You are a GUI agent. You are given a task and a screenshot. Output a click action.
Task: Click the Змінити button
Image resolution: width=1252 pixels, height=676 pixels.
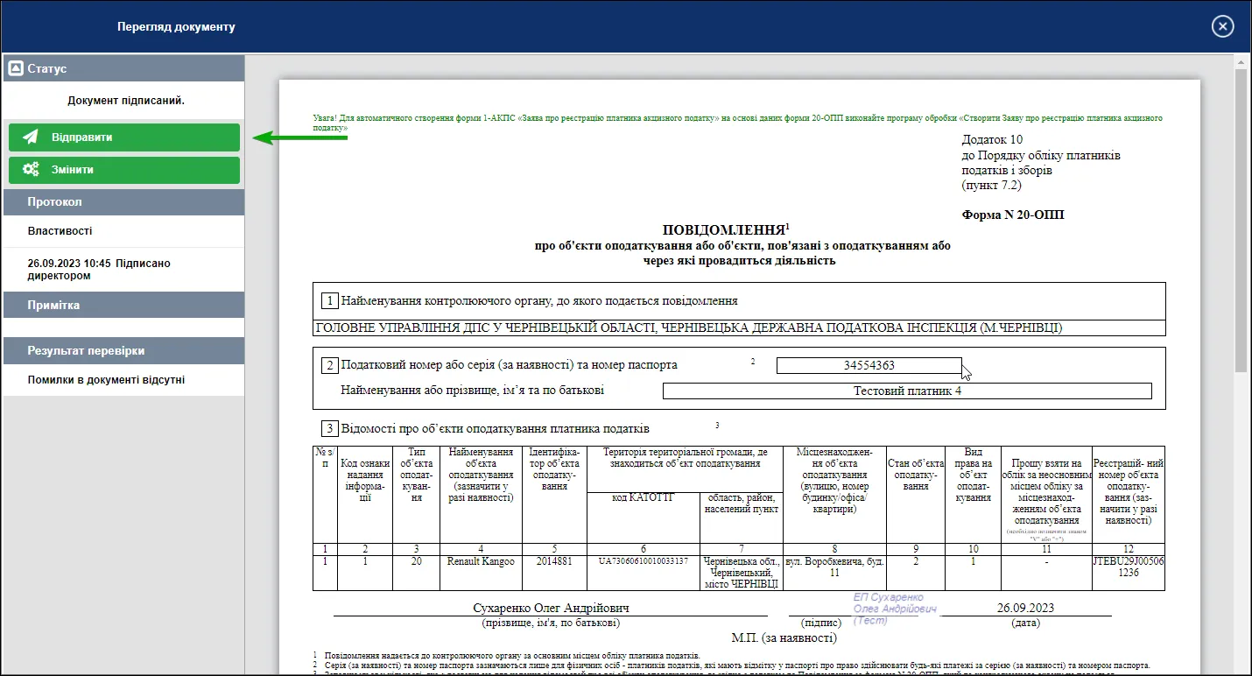tap(124, 170)
